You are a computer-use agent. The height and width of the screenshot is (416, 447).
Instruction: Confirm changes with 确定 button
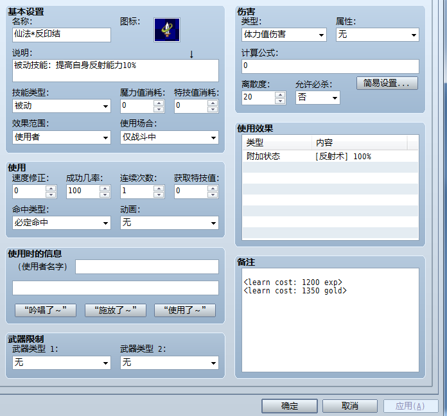(290, 406)
